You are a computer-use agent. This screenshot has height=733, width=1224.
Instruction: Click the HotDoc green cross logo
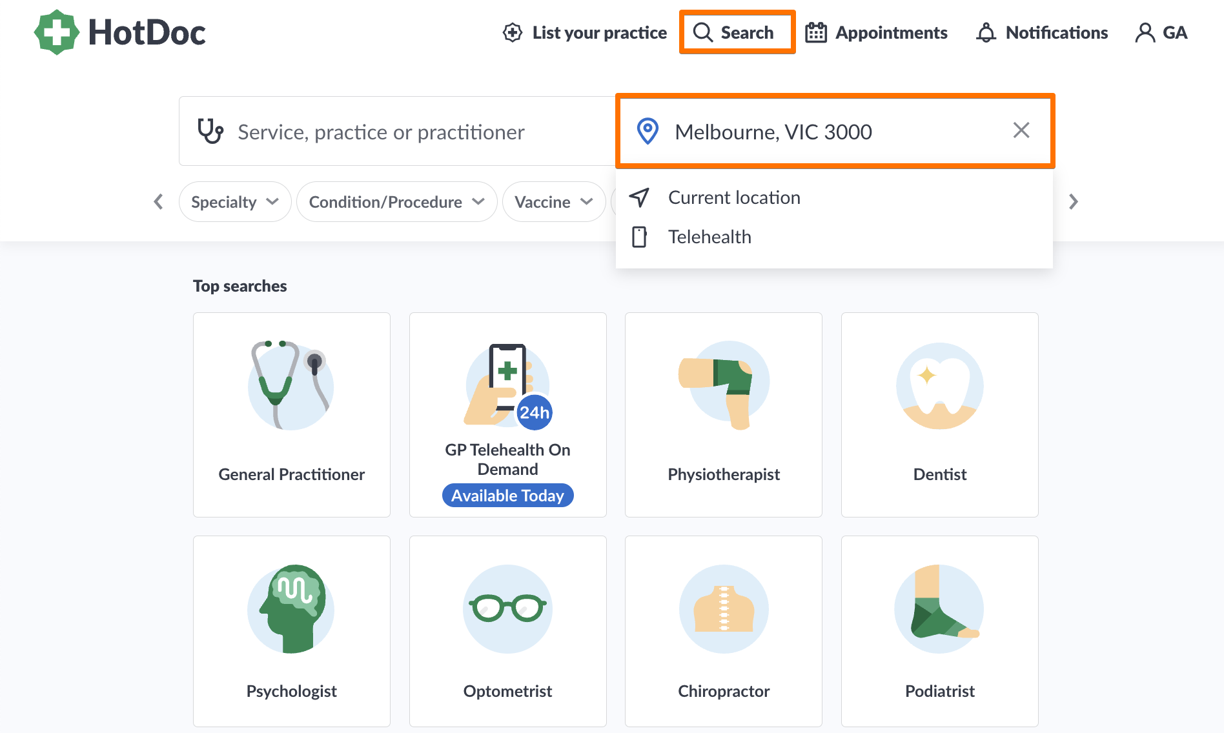(57, 32)
